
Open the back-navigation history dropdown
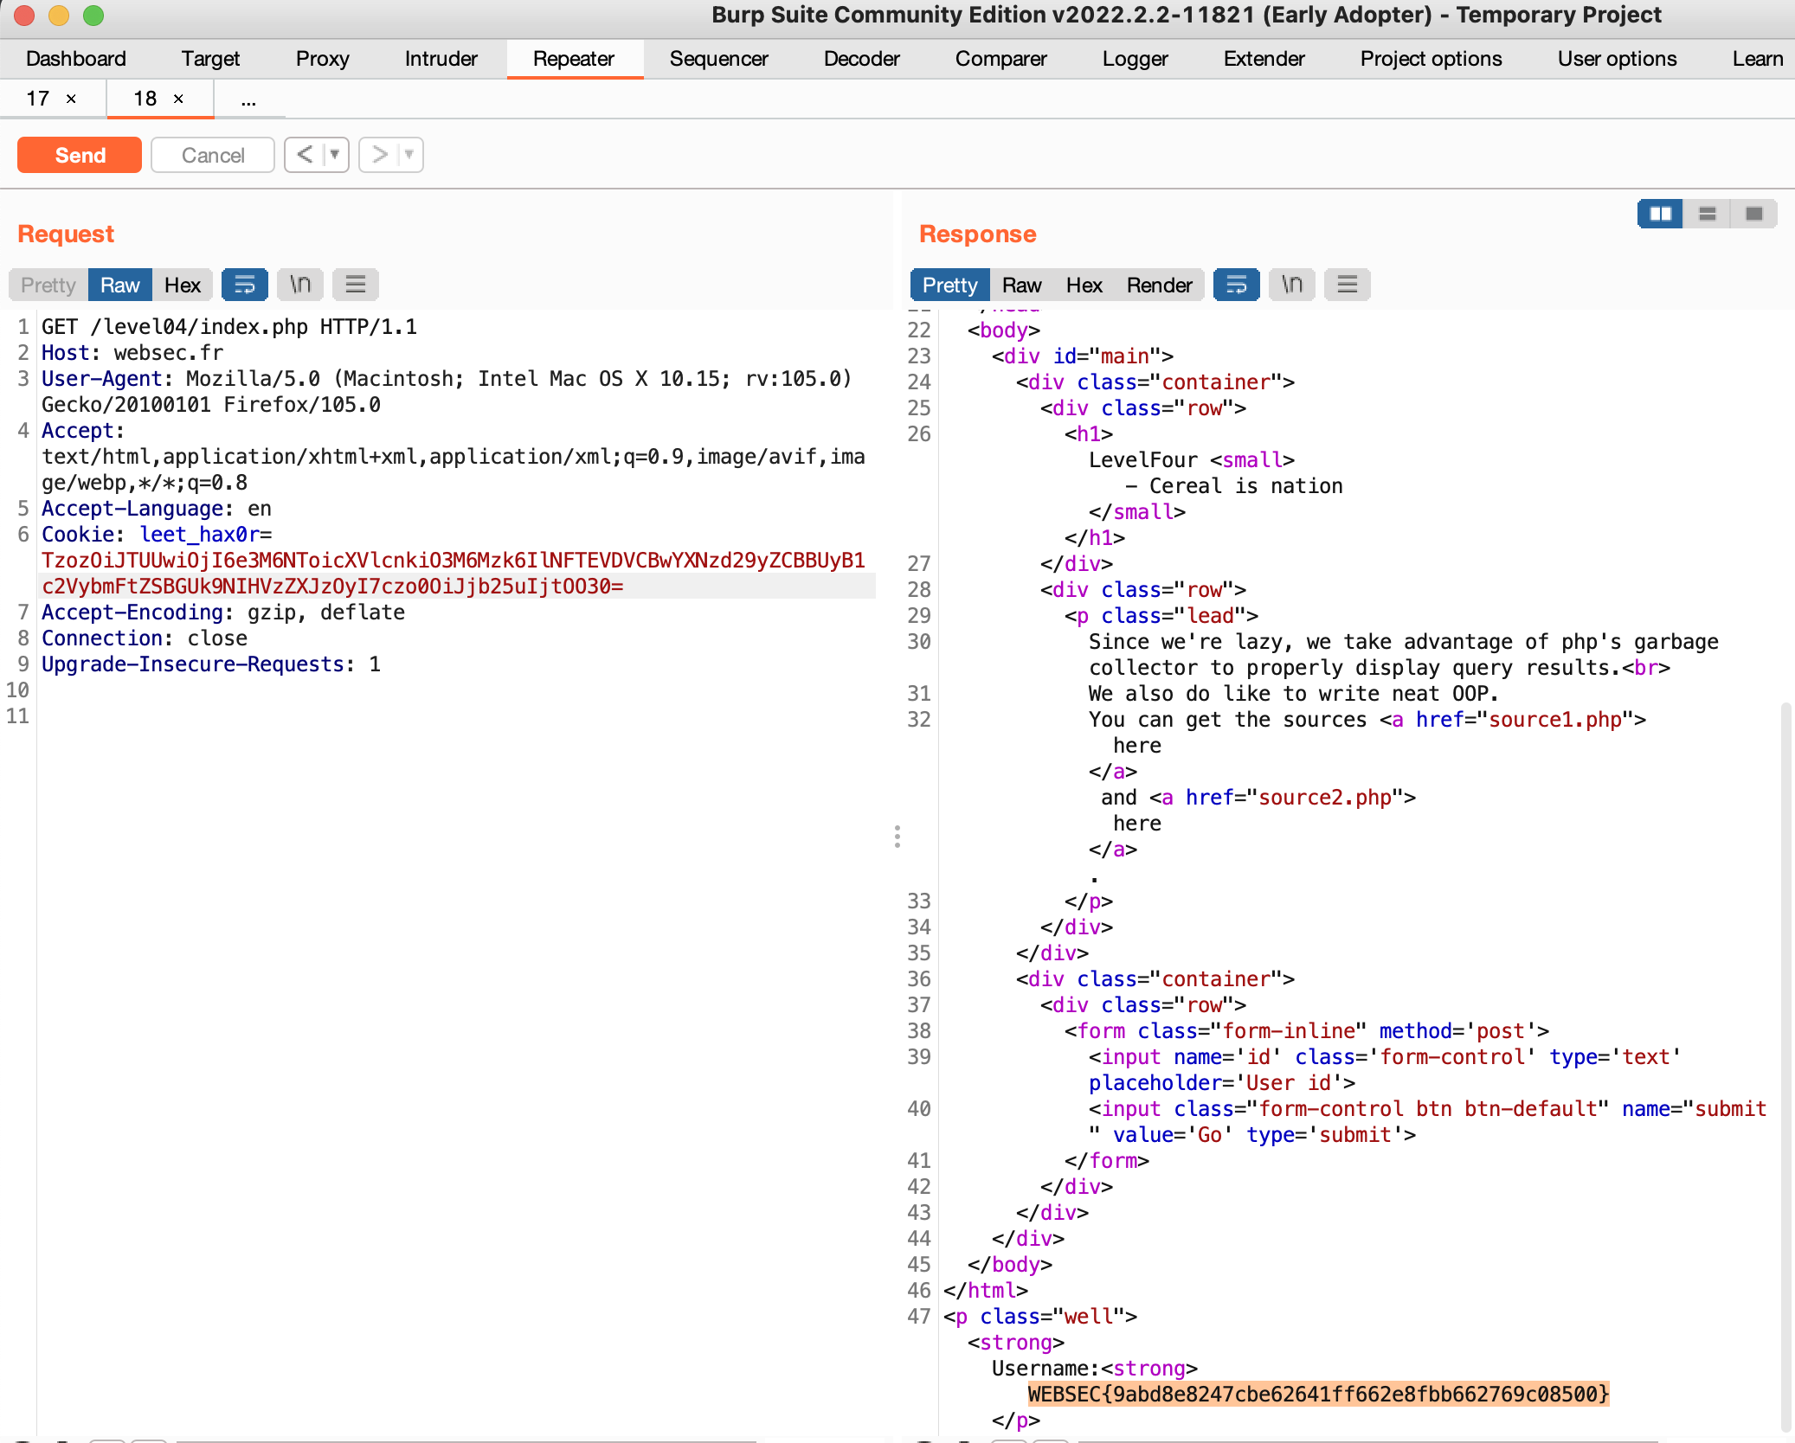pyautogui.click(x=334, y=154)
